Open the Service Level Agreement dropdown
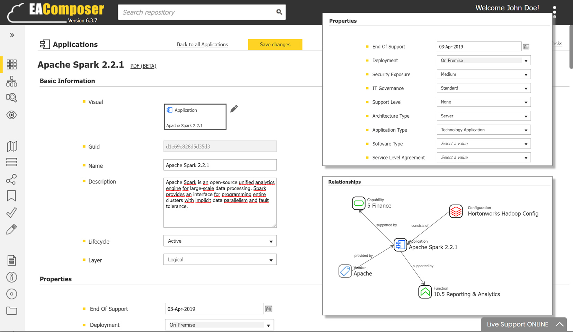The width and height of the screenshot is (573, 332). pyautogui.click(x=484, y=157)
